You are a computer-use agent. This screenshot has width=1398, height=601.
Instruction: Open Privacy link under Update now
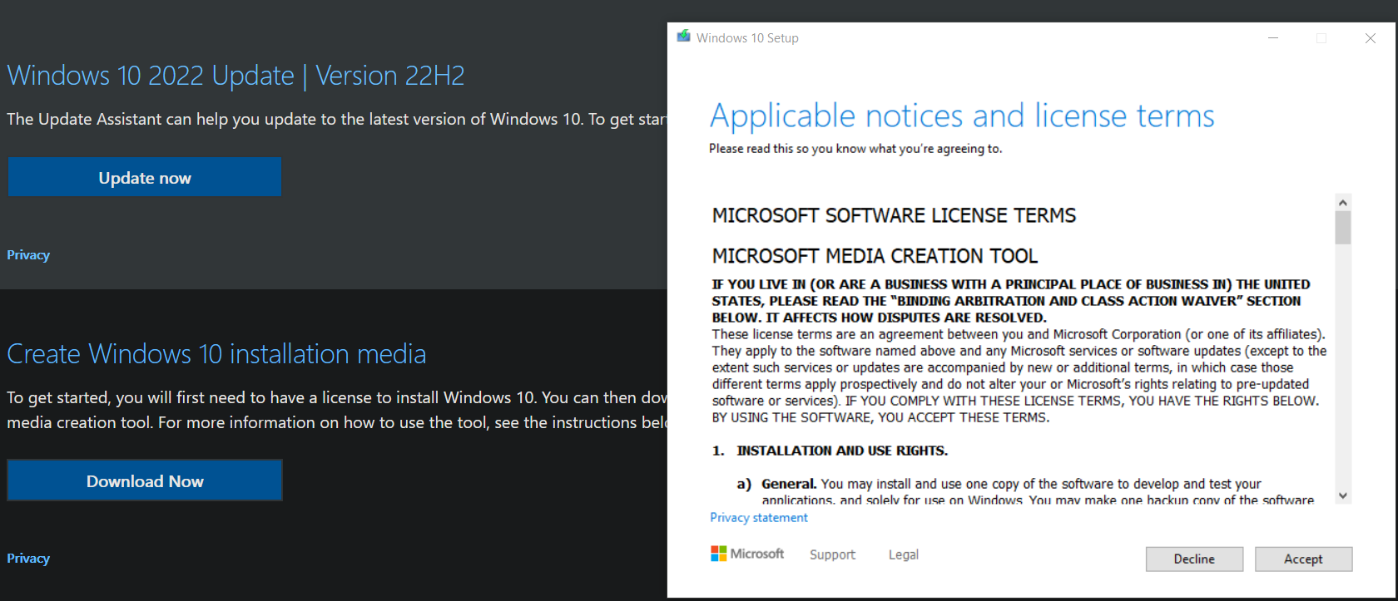coord(28,255)
